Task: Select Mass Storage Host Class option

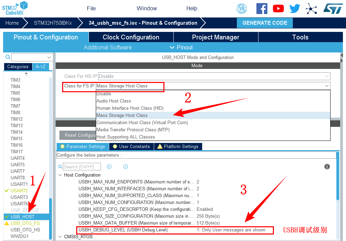Action: pos(122,116)
